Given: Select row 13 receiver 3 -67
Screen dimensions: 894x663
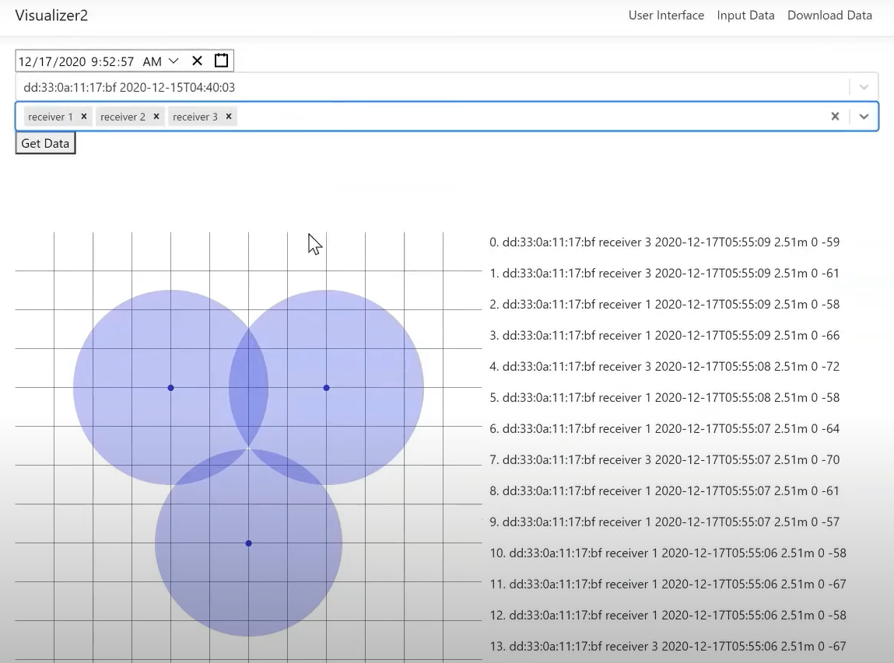Looking at the screenshot, I should point(668,647).
